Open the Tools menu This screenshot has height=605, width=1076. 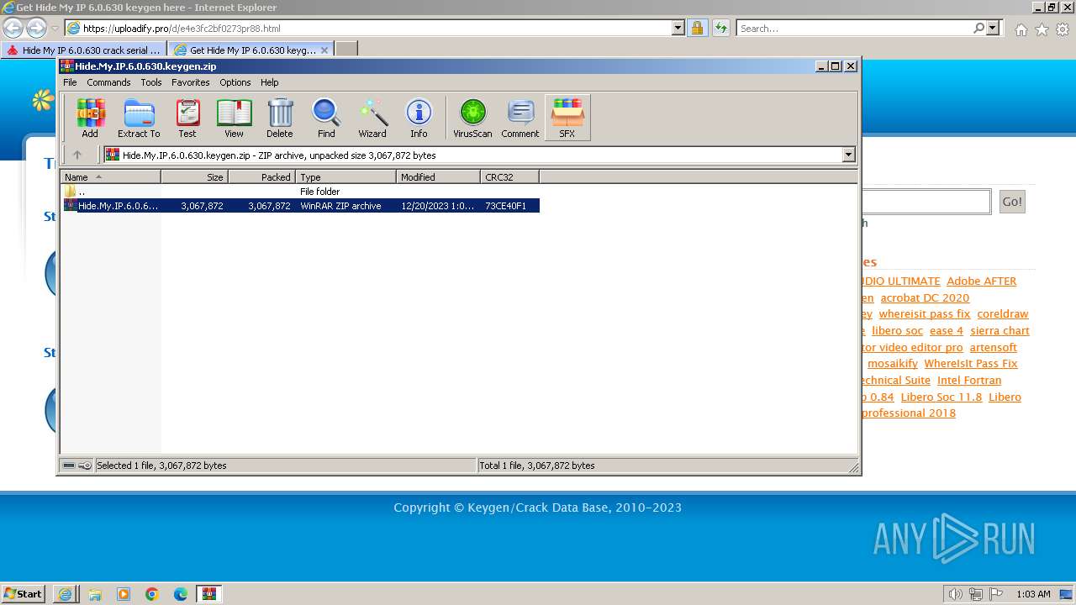click(151, 82)
